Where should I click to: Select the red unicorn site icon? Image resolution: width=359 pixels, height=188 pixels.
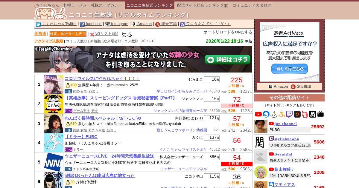tap(305, 114)
